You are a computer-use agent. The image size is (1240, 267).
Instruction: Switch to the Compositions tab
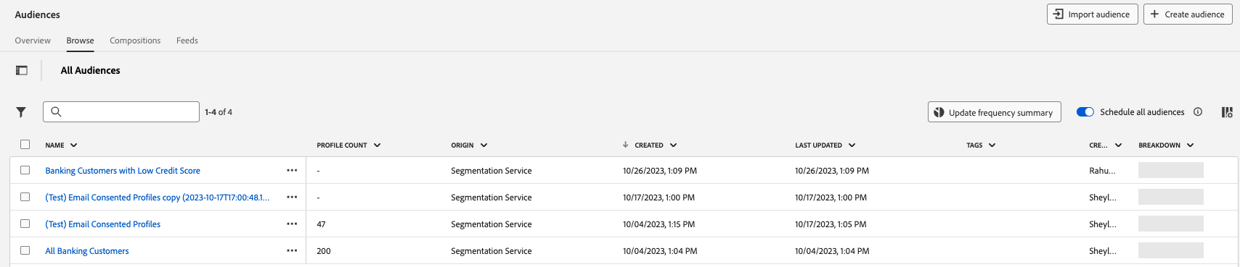135,41
